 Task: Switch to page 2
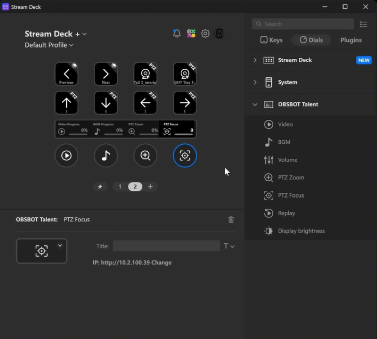[x=135, y=187]
